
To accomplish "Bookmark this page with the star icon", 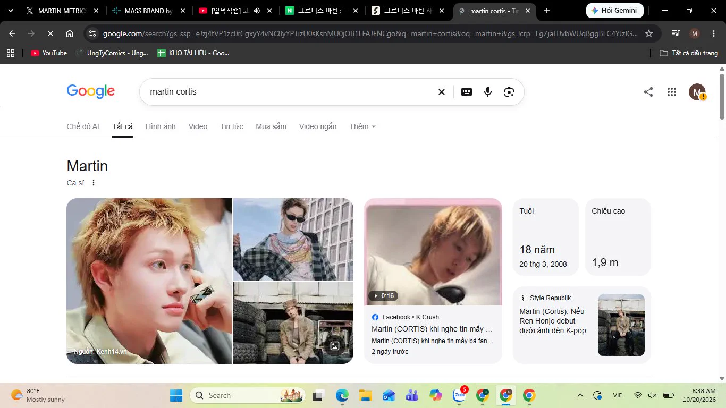I will click(x=649, y=33).
